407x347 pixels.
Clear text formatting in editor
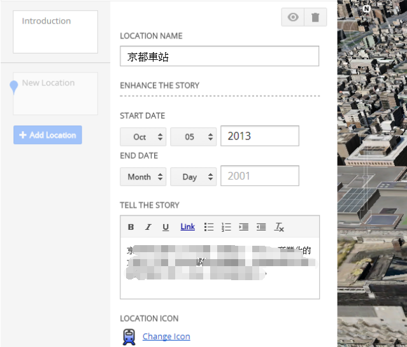pyautogui.click(x=279, y=227)
